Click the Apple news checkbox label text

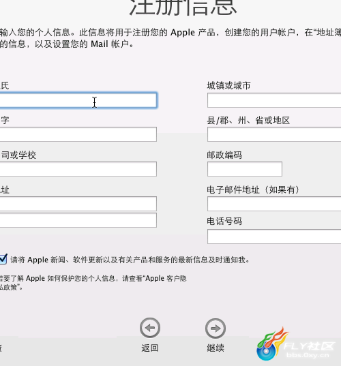tap(130, 260)
